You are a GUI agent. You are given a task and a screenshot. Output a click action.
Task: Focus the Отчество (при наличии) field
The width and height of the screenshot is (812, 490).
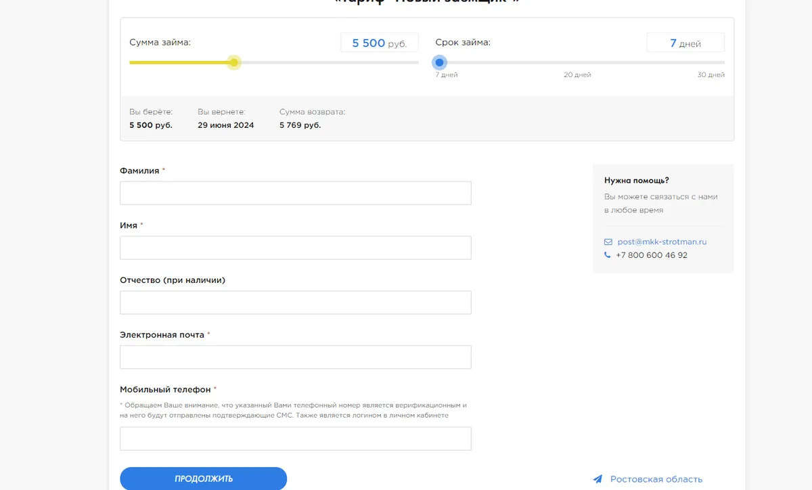click(x=296, y=303)
